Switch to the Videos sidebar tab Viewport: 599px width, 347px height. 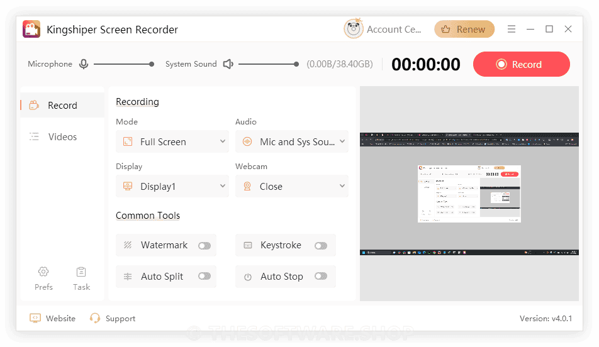[62, 136]
